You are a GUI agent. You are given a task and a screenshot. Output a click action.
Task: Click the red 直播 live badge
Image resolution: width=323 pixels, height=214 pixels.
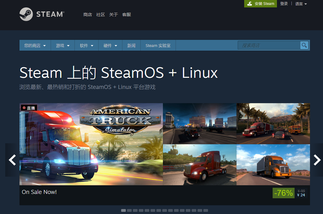pos(29,108)
